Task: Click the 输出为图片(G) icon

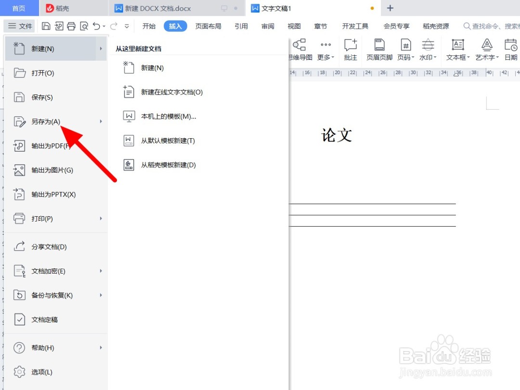Action: pyautogui.click(x=19, y=170)
